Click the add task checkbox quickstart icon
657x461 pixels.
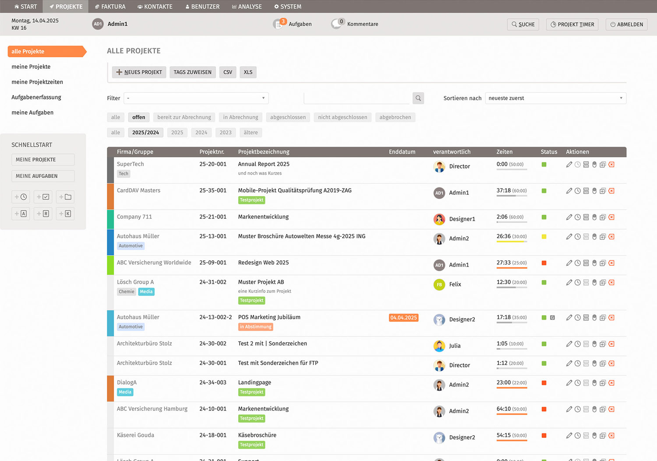(43, 197)
